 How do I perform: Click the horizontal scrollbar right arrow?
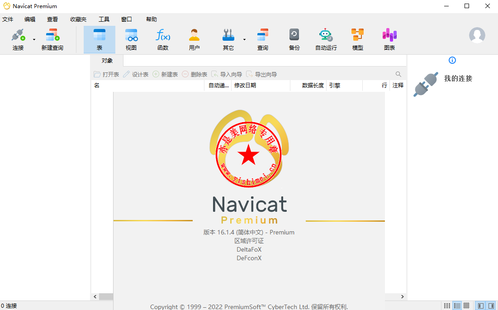(403, 297)
